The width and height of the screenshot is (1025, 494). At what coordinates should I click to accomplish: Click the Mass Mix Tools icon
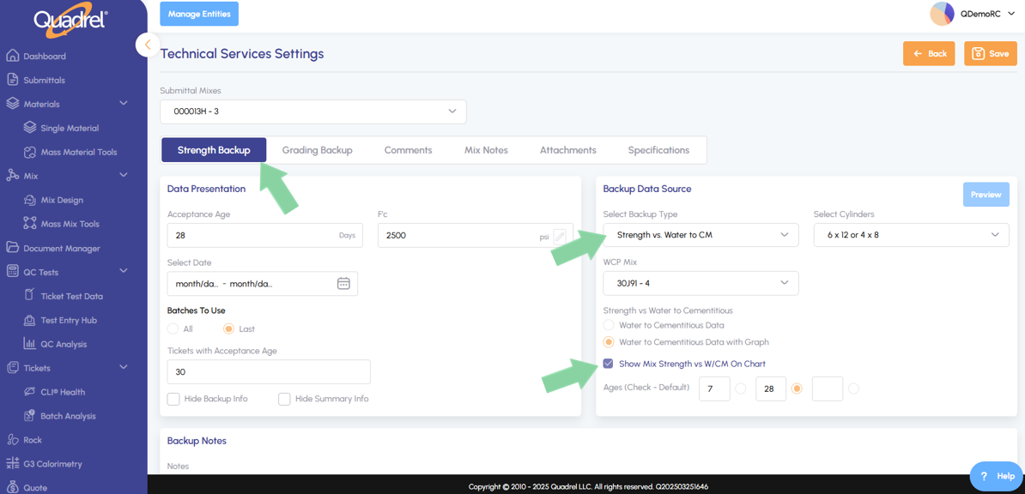[x=29, y=224]
